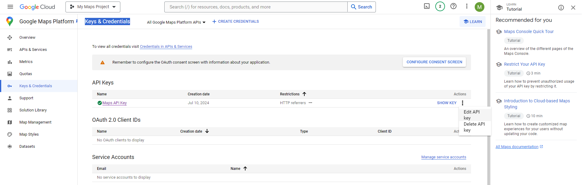
Task: Go to APIs & Services
Action: pos(33,50)
